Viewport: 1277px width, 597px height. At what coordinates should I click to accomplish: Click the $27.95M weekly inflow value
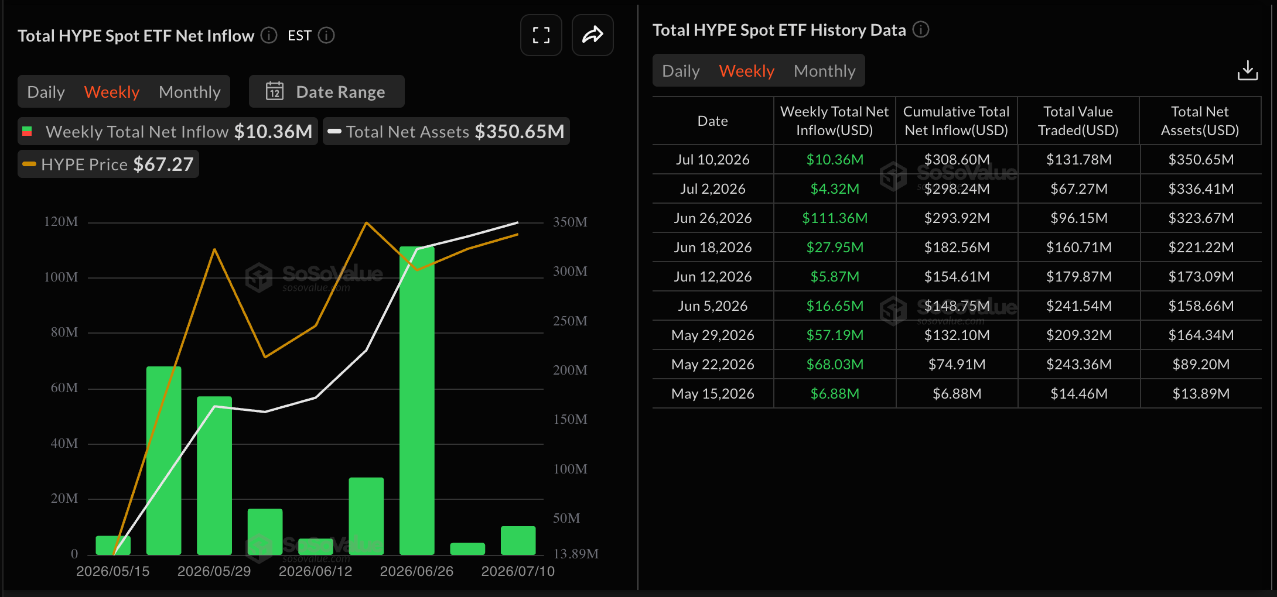835,247
